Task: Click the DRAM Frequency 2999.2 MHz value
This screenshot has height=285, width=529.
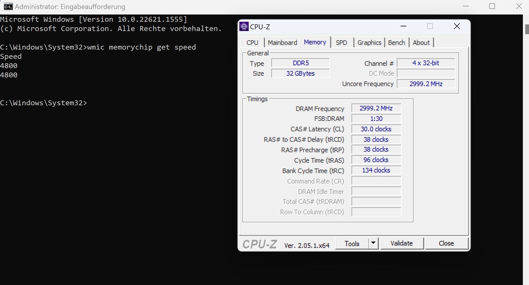Action: 376,108
